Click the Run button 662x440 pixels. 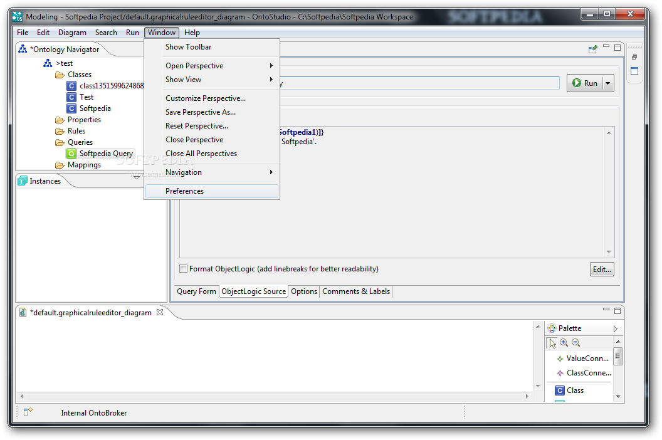[x=585, y=83]
